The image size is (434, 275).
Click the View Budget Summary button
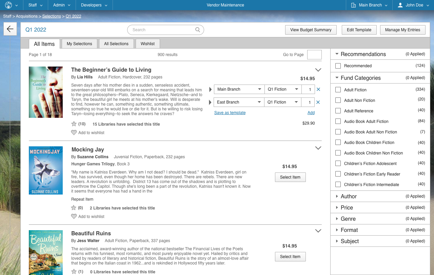[311, 30]
